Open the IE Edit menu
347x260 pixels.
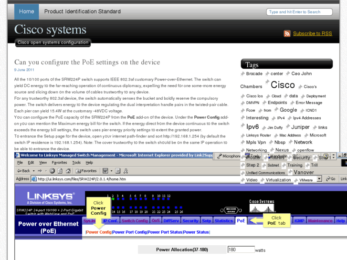coord(31,163)
